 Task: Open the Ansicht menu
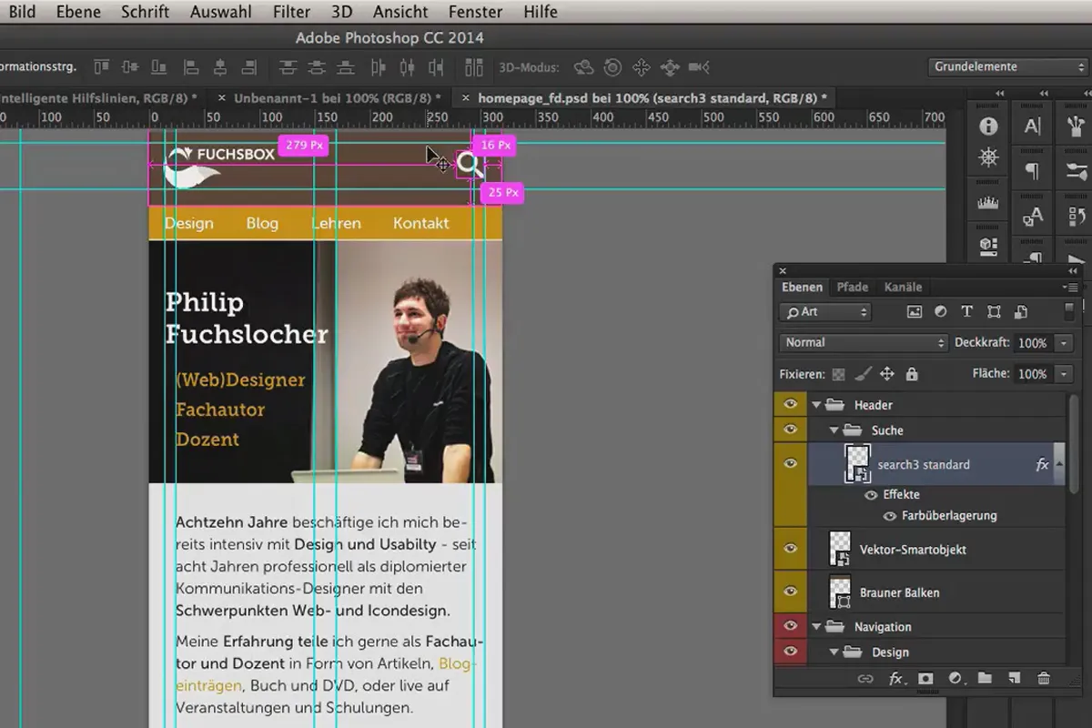point(400,13)
